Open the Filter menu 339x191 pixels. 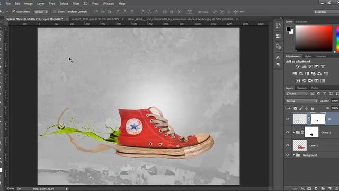point(76,4)
